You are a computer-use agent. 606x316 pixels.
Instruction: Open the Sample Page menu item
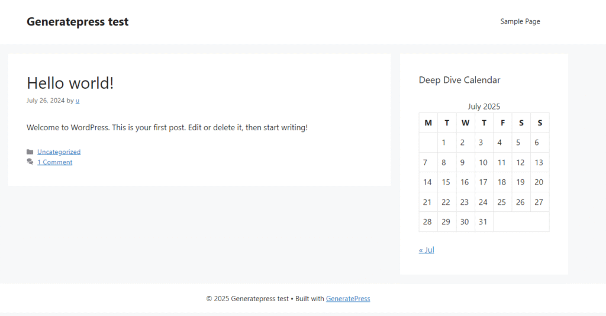click(520, 21)
